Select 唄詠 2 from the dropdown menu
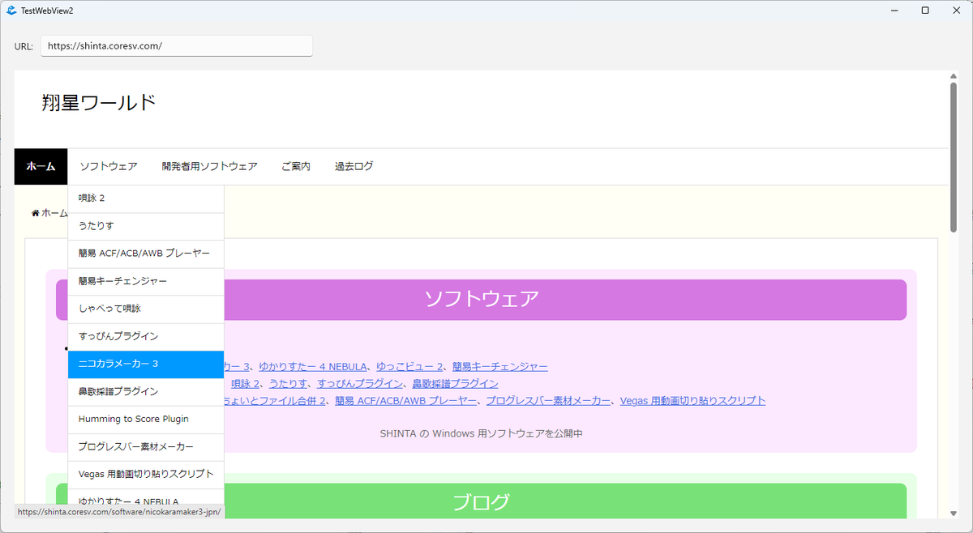 click(146, 198)
